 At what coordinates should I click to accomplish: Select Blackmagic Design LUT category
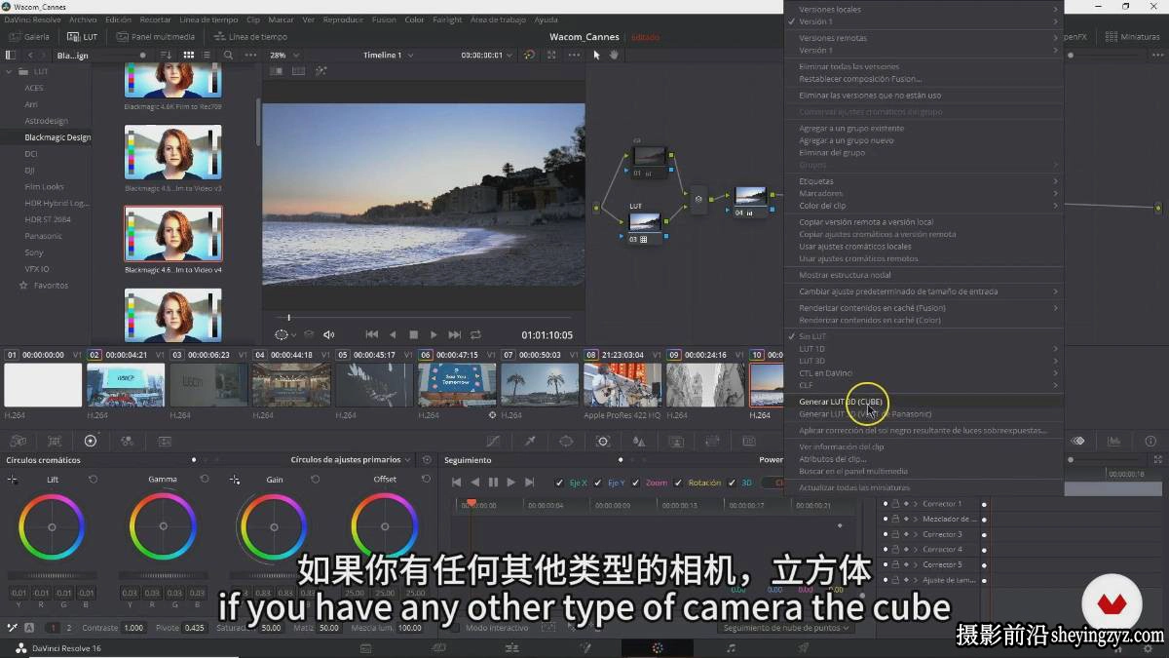click(x=57, y=137)
